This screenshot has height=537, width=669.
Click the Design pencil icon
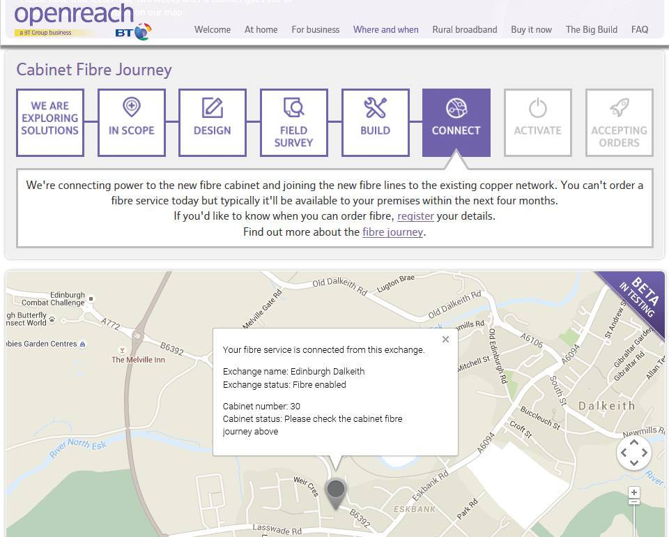pyautogui.click(x=213, y=107)
